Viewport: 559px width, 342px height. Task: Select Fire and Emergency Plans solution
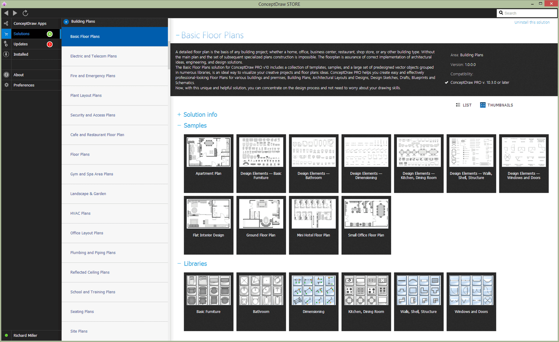click(x=115, y=76)
